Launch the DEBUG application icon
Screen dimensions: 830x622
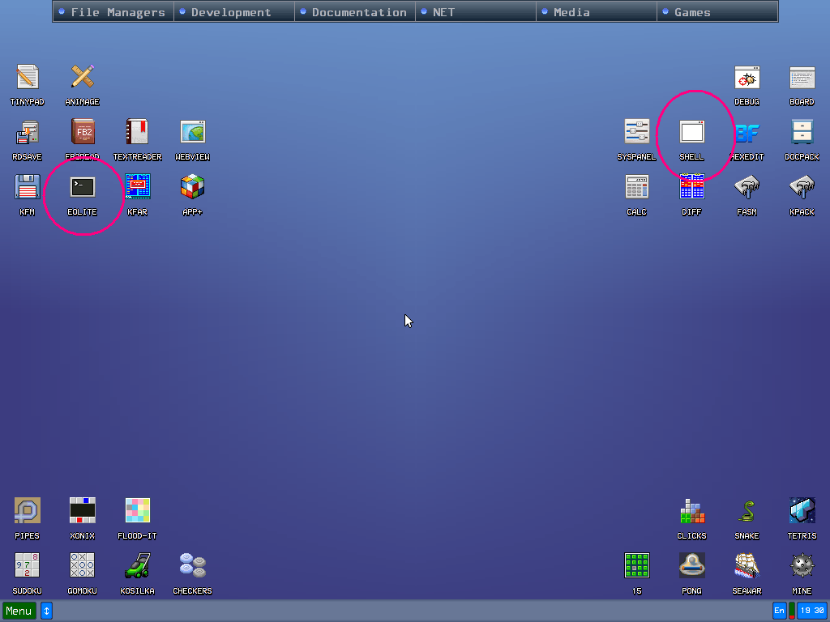pyautogui.click(x=747, y=78)
